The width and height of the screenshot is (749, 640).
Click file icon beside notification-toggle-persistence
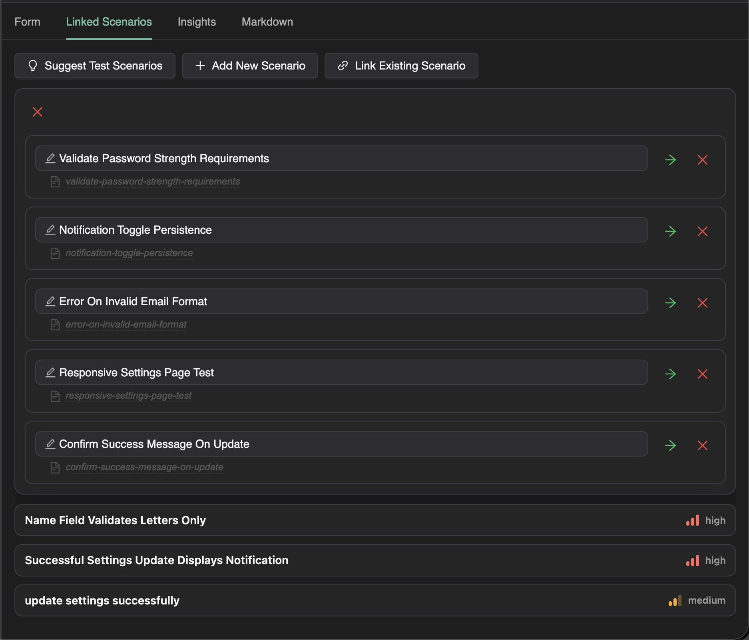coord(55,253)
